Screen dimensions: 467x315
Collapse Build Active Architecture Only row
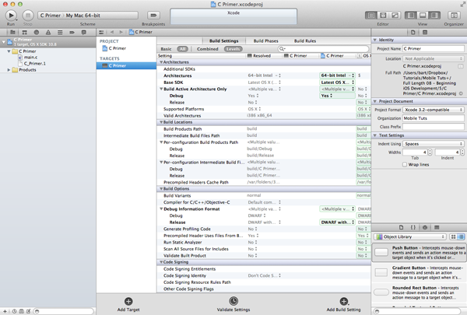(161, 89)
